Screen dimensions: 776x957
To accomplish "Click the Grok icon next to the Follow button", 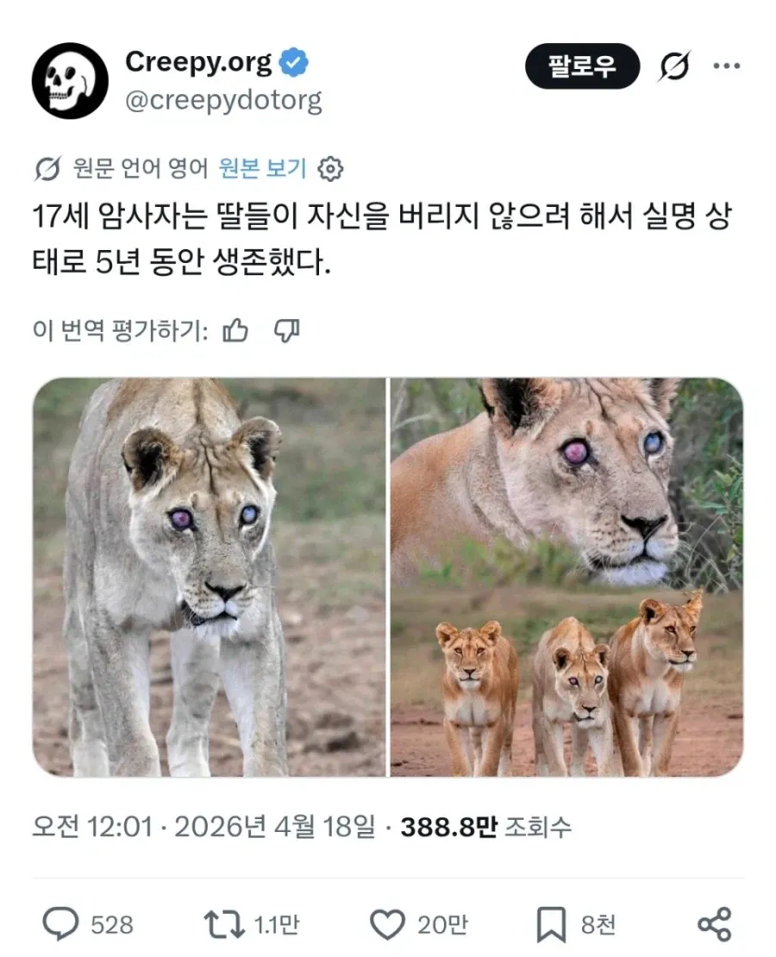I will point(676,64).
